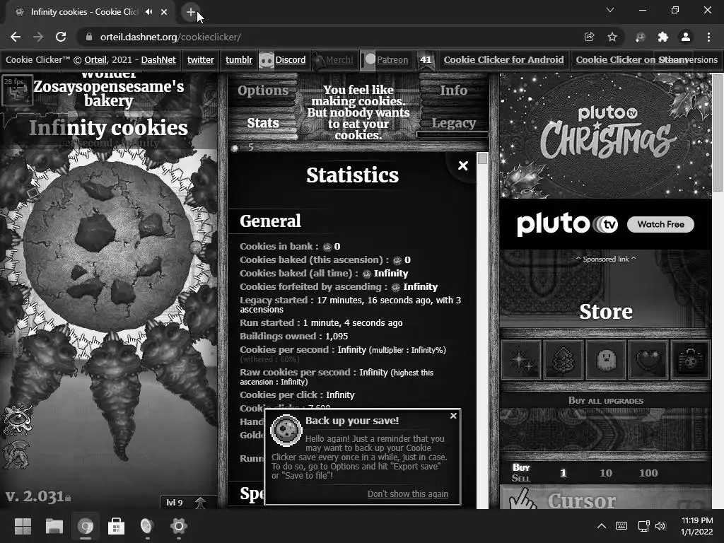Screen dimensions: 724x543
Task: Click the Pluto TV Christmas ad banner
Action: tap(606, 136)
